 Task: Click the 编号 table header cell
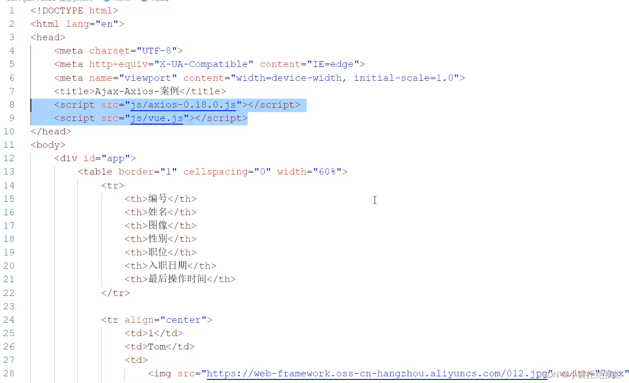click(x=160, y=199)
